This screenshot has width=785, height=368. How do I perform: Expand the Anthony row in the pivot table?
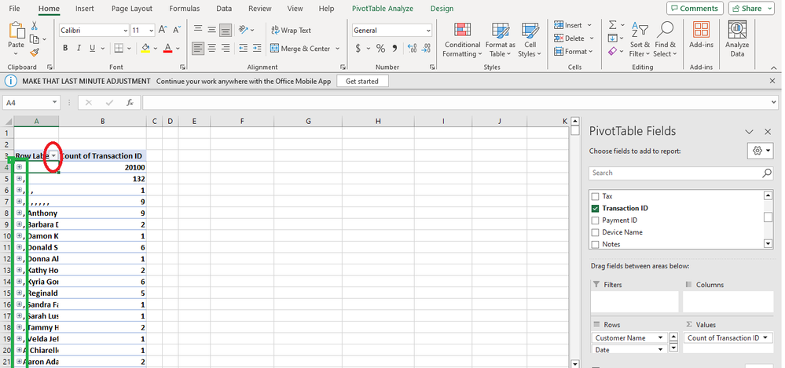[x=19, y=213]
